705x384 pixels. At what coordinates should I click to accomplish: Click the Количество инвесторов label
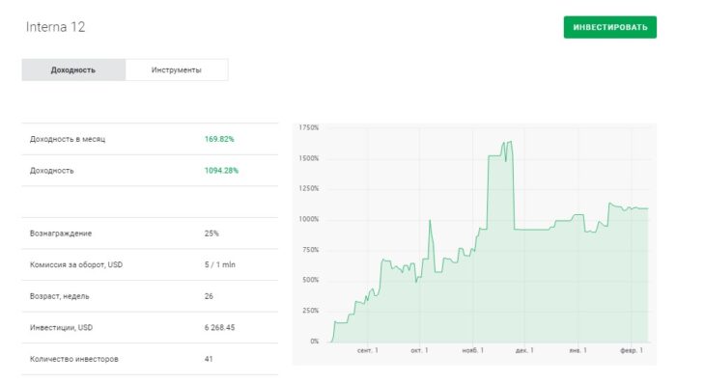pos(74,359)
